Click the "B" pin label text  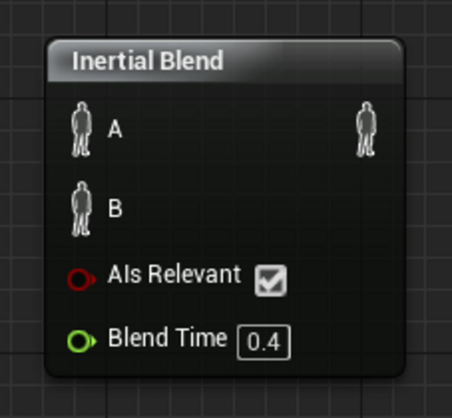[115, 209]
